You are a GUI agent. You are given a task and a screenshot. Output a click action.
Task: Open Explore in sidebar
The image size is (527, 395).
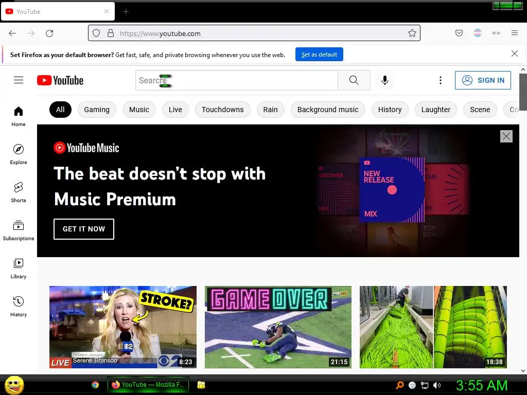[x=19, y=154]
